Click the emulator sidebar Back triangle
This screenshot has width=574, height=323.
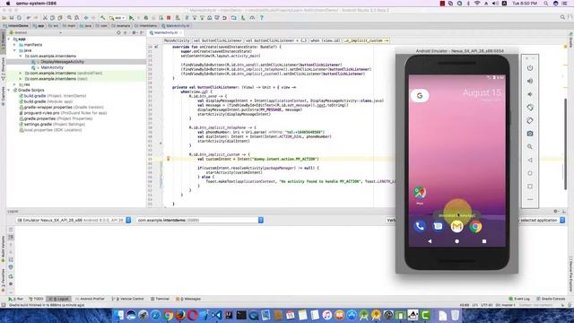tap(530, 160)
